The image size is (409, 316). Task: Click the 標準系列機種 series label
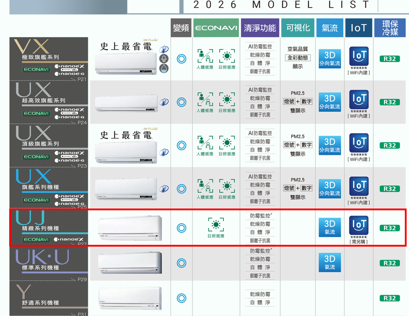coord(40,268)
